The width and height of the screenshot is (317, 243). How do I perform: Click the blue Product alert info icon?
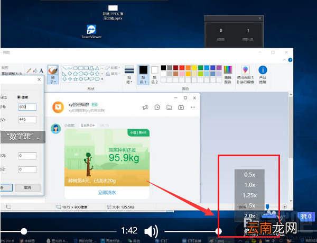[263, 70]
